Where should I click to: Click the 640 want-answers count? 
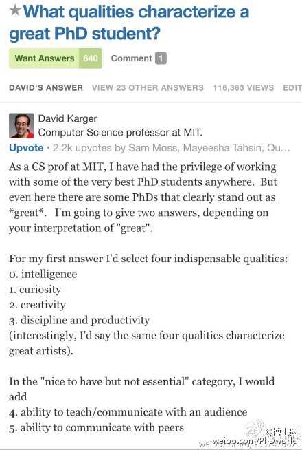point(91,58)
